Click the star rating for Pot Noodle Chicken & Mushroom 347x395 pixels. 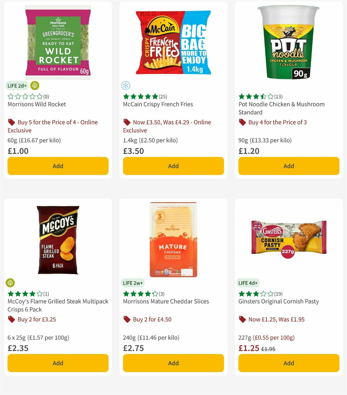coord(255,96)
